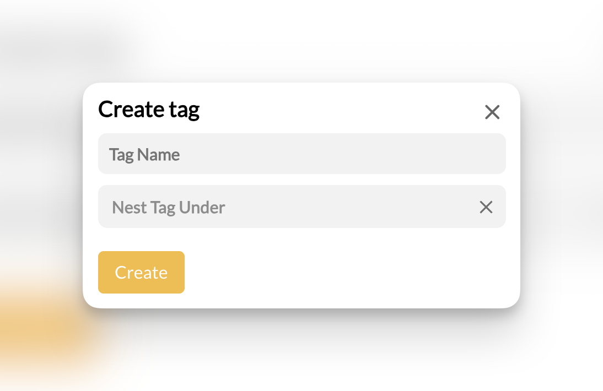The width and height of the screenshot is (603, 391).
Task: Click the yellow Create action area
Action: 141,272
